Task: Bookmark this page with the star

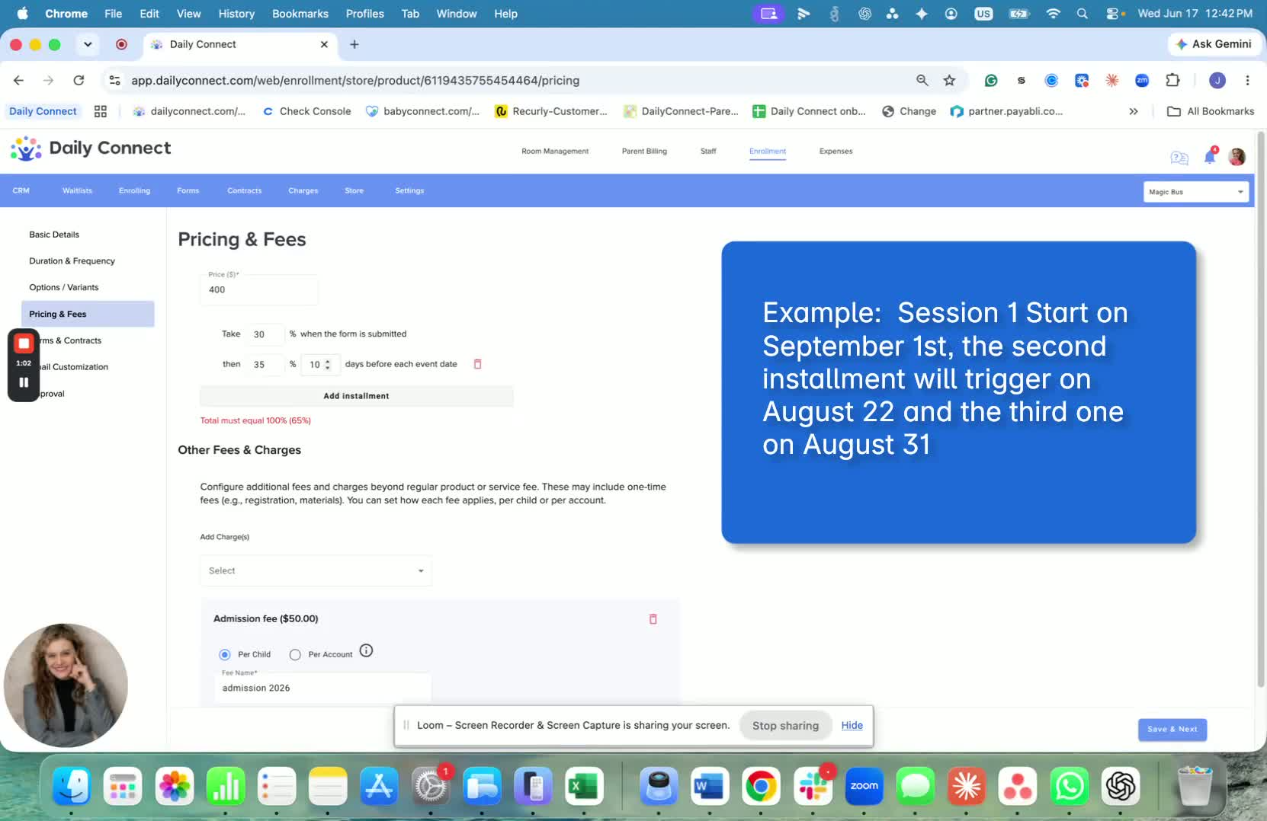Action: pyautogui.click(x=949, y=80)
